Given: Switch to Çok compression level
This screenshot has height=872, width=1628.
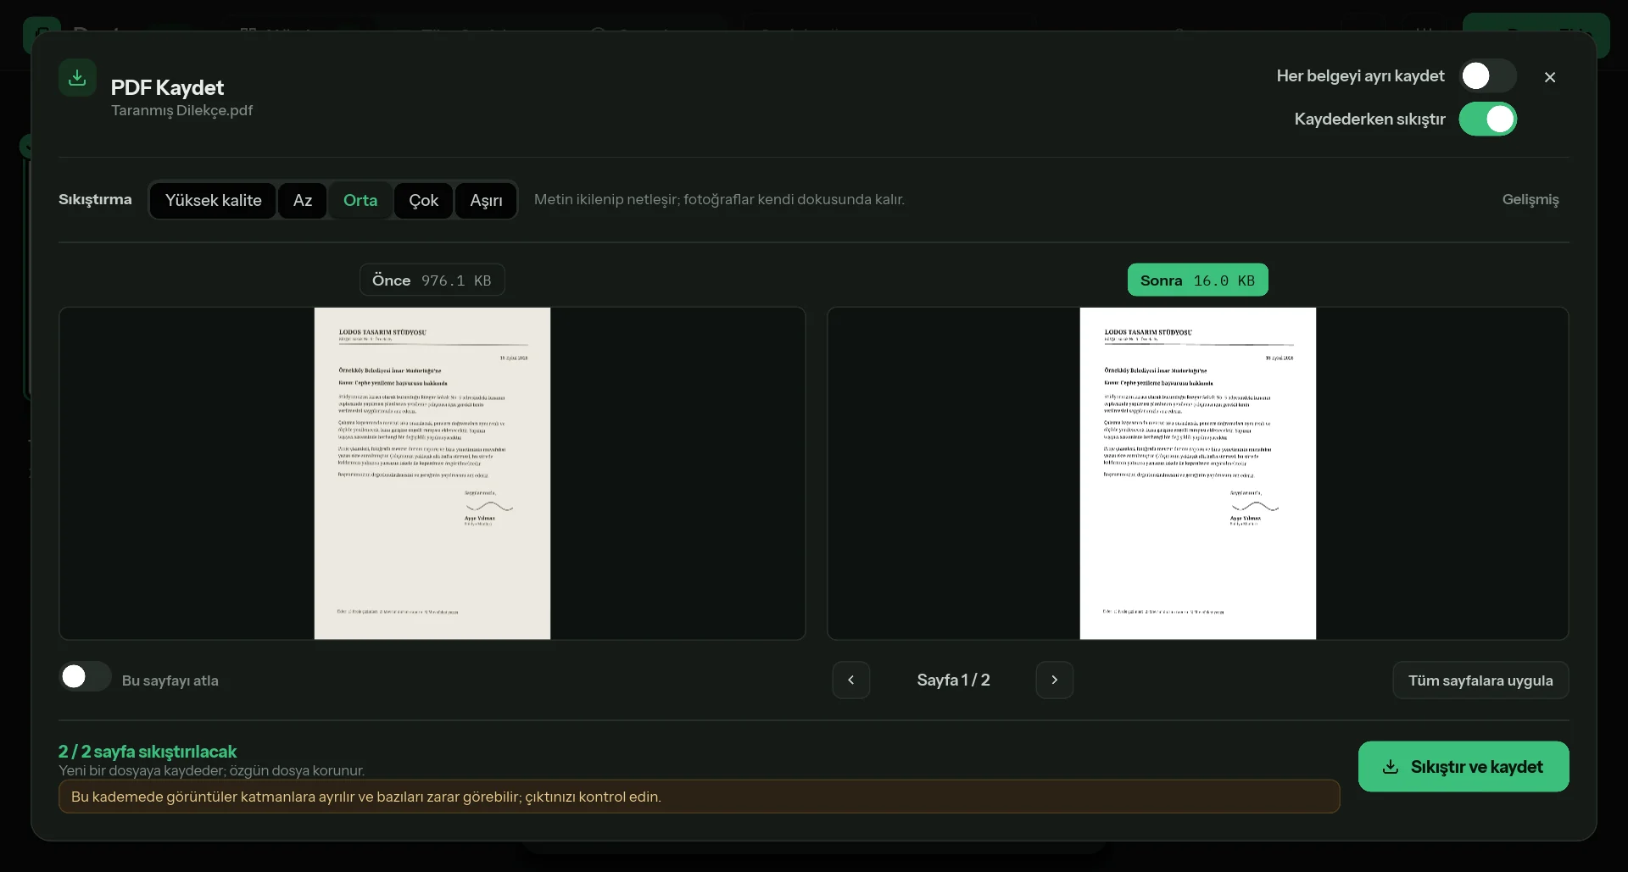Looking at the screenshot, I should coord(423,201).
